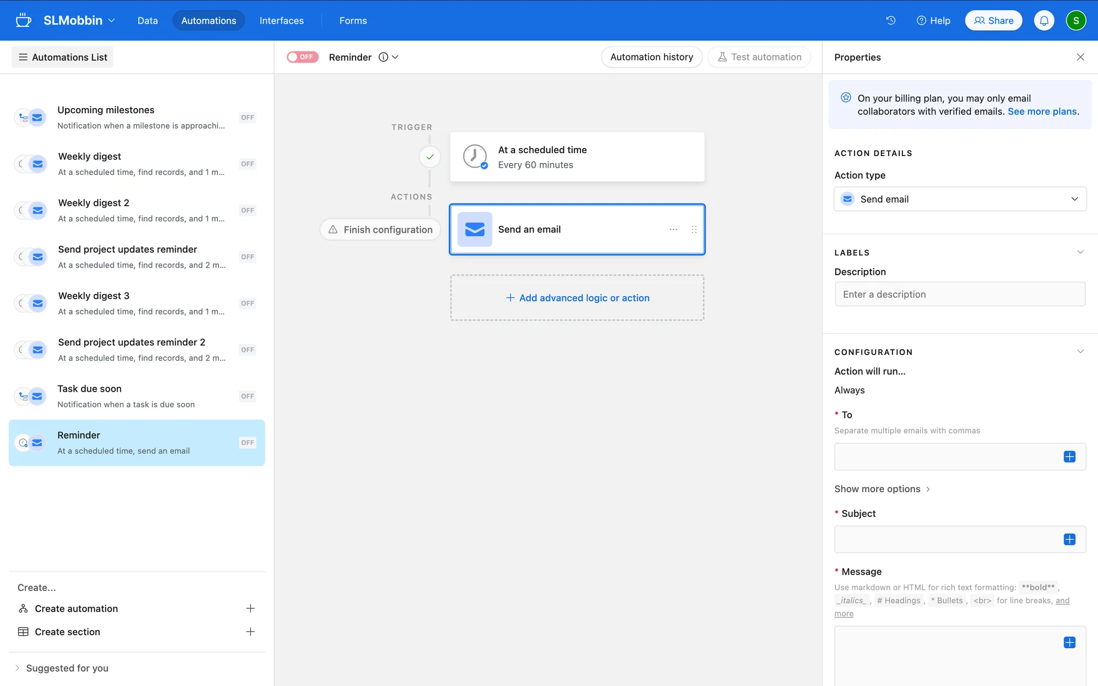Click the Reminder info icon

383,57
